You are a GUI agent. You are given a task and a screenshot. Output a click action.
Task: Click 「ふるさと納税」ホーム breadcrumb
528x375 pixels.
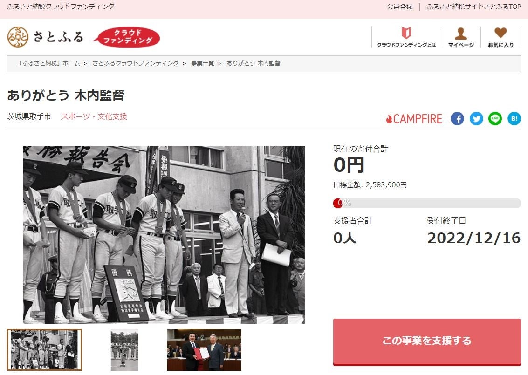tap(48, 63)
